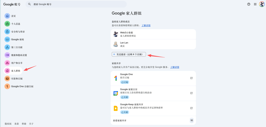266x127 pixels.
Task: Click the 付款和订阅 card icon
Action: (7, 79)
